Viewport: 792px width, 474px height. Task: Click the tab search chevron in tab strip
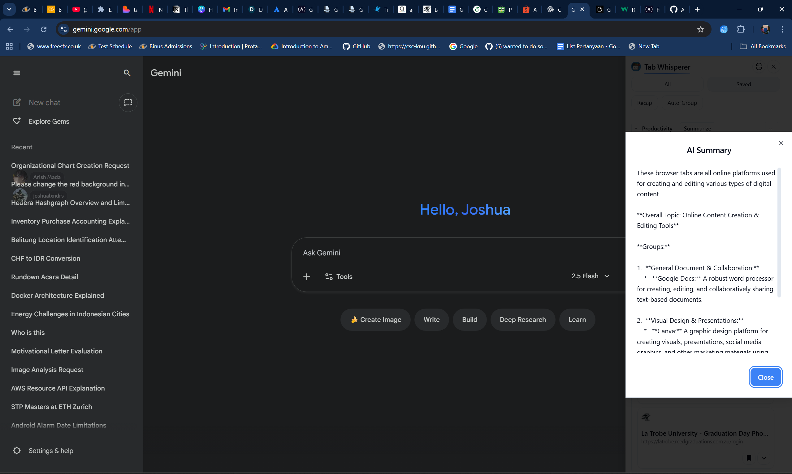tap(9, 9)
